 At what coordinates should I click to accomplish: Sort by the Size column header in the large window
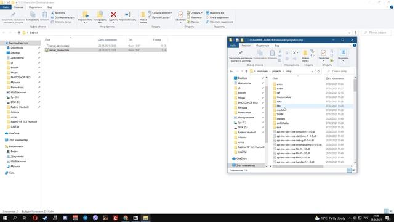(157, 39)
